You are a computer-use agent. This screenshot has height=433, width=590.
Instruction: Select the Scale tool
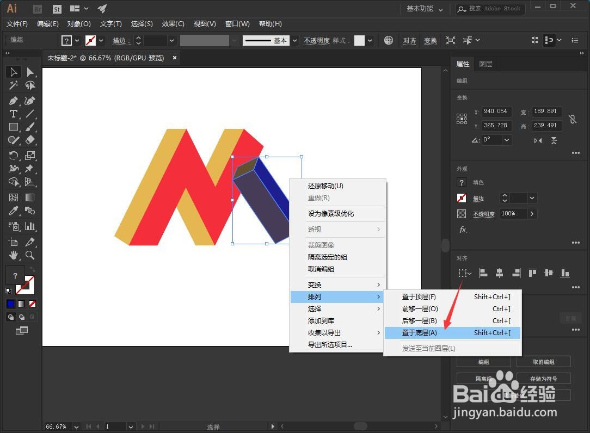(30, 156)
